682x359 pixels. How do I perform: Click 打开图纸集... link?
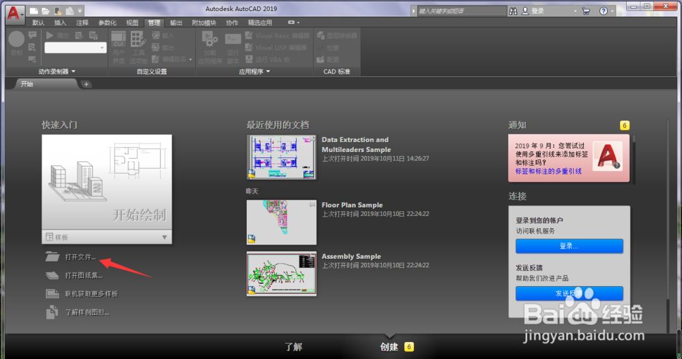coord(84,275)
